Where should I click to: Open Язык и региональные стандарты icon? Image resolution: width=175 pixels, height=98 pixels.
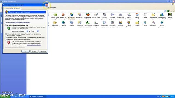[162, 24]
